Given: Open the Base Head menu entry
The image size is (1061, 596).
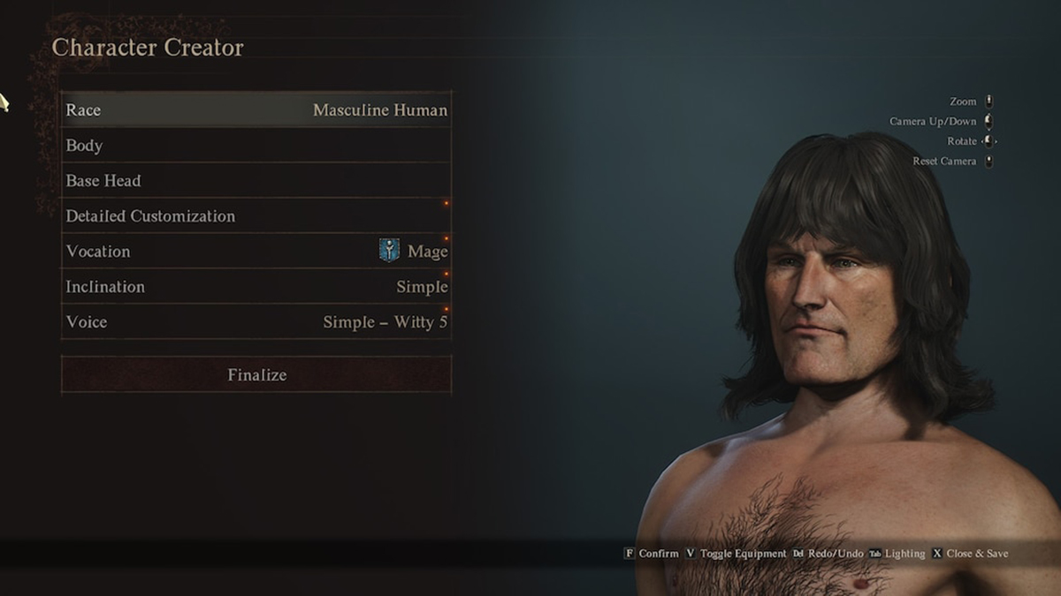Looking at the screenshot, I should (256, 180).
